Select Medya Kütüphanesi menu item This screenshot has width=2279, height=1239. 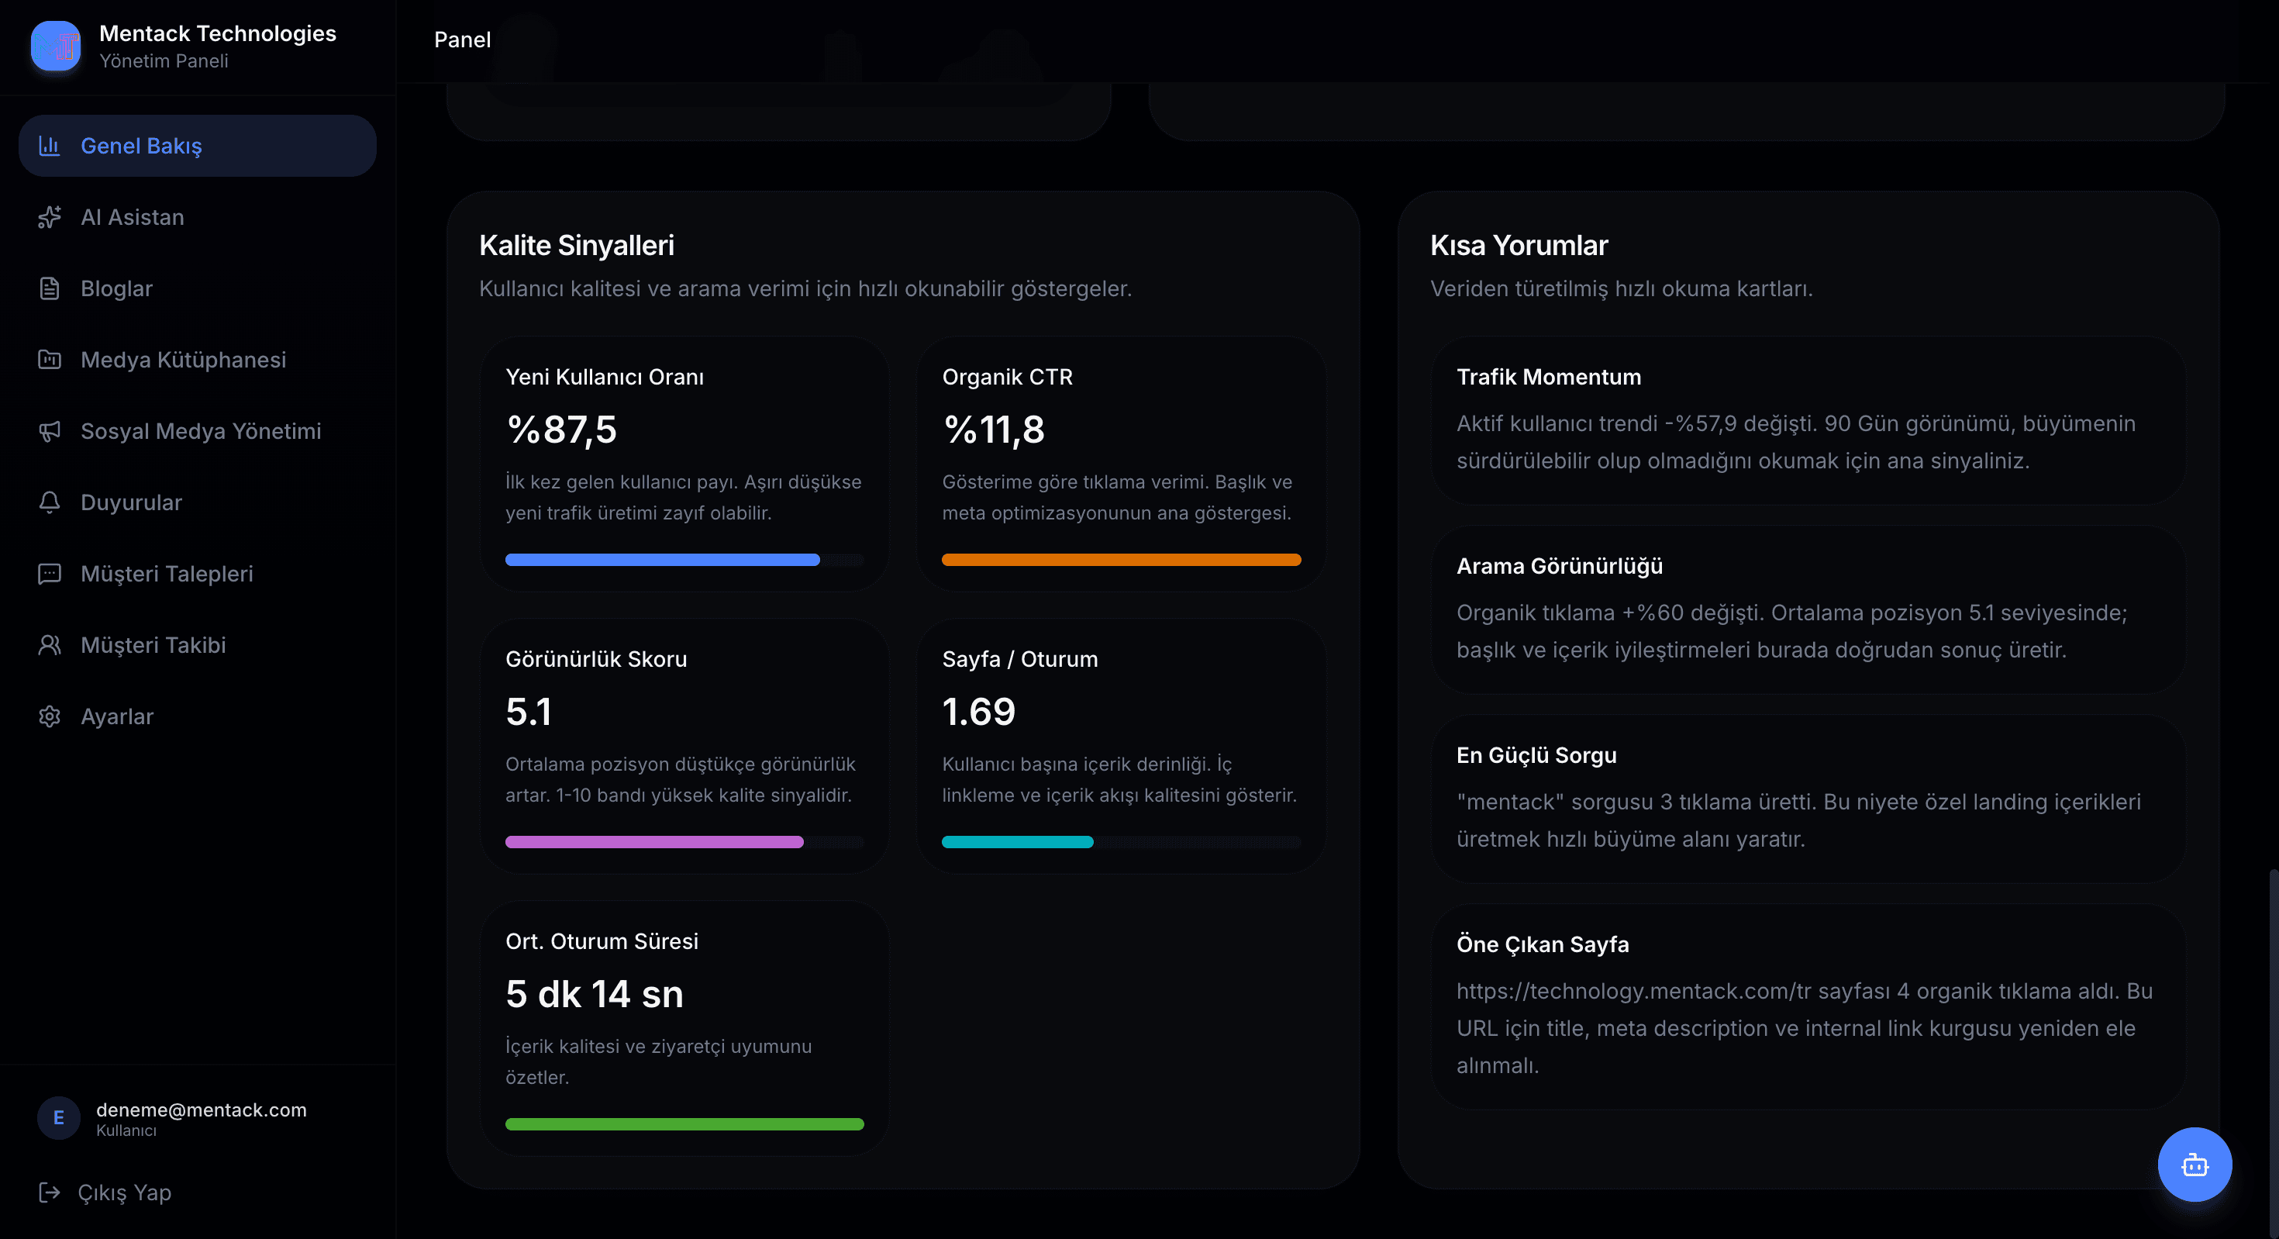[x=198, y=359]
